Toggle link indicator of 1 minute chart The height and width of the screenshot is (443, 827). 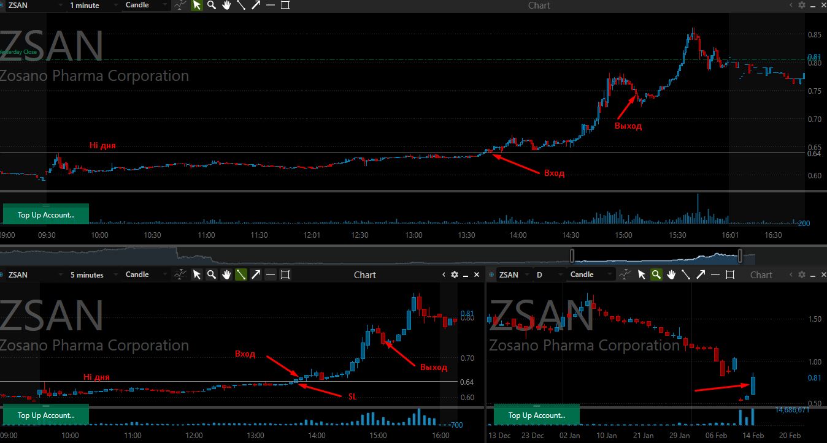click(x=2, y=5)
